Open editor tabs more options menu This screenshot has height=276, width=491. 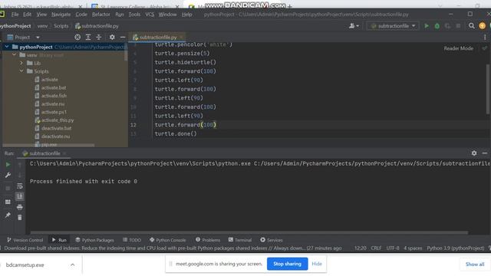click(x=485, y=38)
